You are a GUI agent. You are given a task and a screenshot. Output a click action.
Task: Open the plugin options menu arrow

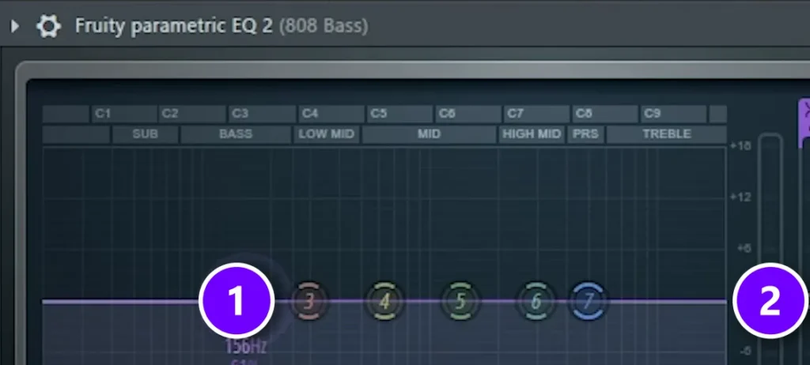(x=14, y=26)
